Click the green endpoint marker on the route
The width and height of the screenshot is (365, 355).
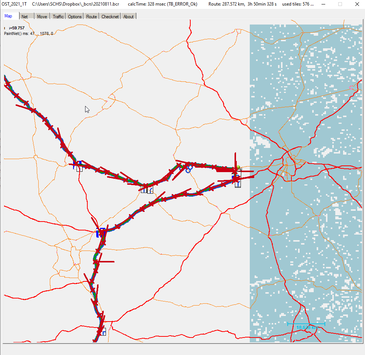point(239,168)
